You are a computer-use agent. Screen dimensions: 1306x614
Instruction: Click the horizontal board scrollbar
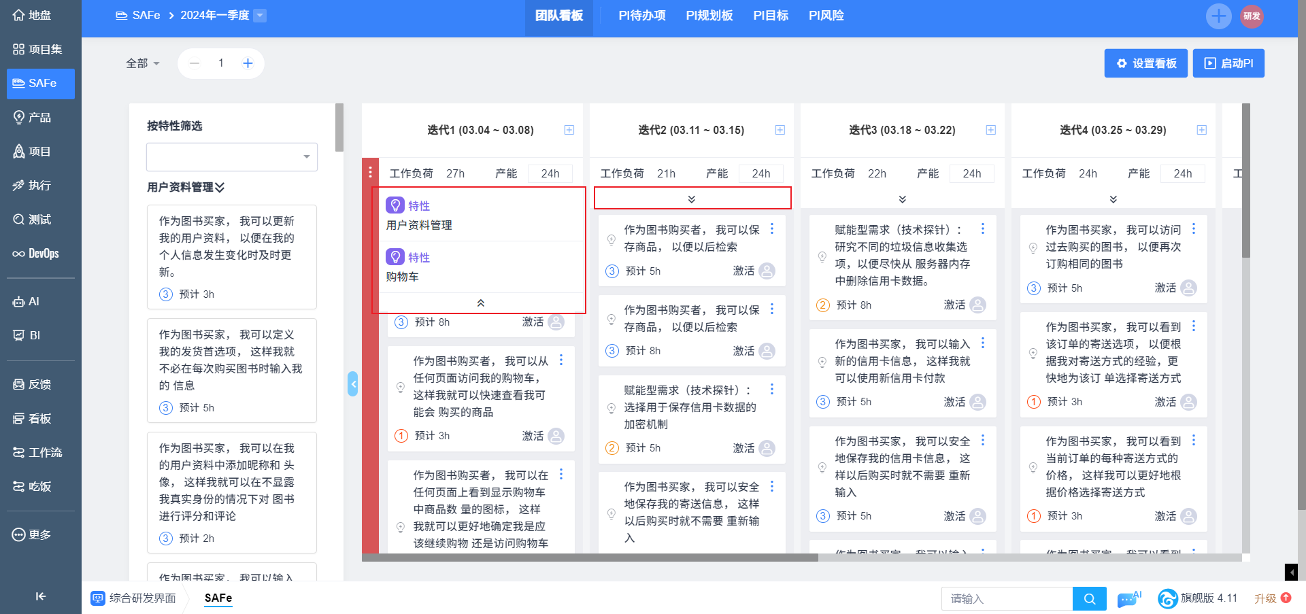[590, 558]
